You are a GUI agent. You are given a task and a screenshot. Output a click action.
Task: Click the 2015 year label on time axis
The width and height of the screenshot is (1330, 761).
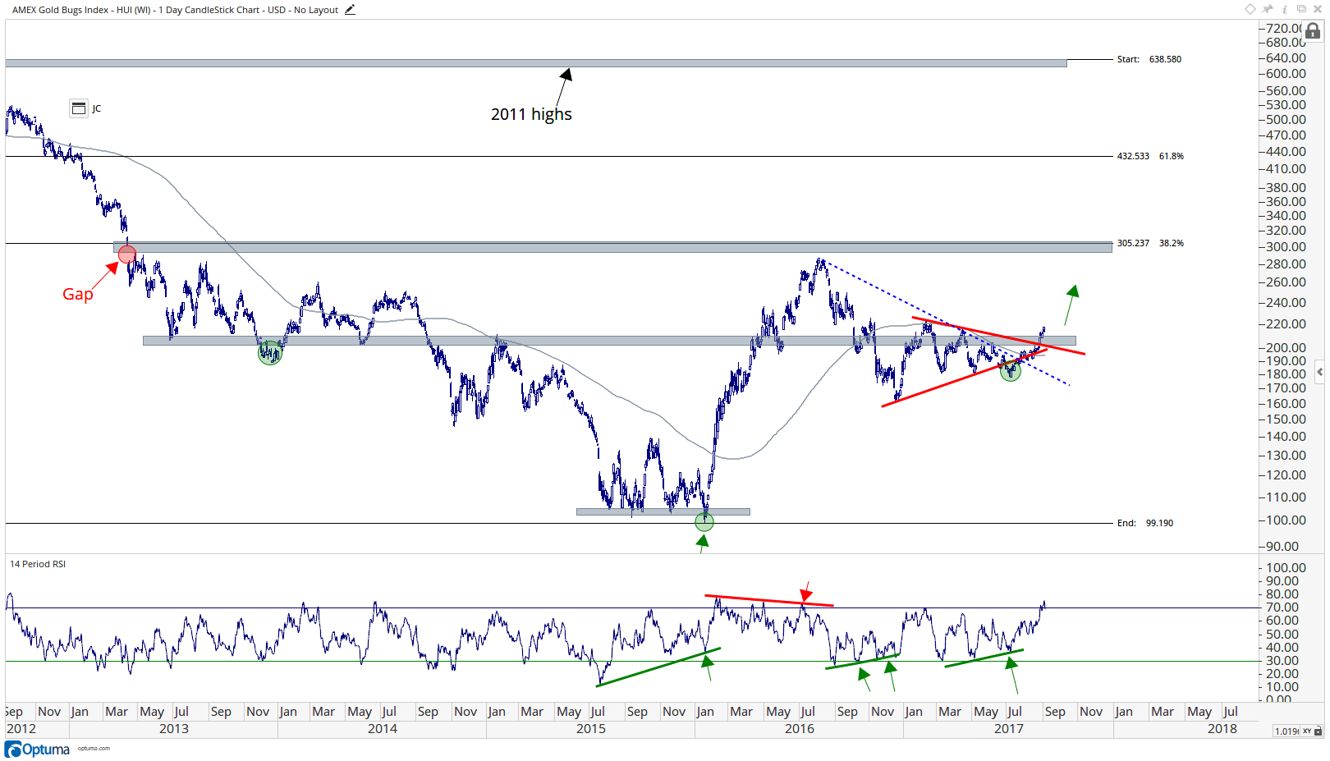tap(591, 729)
